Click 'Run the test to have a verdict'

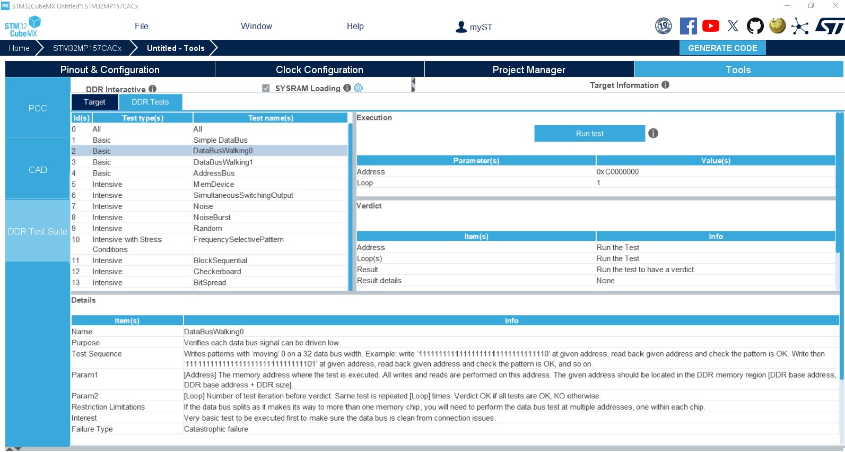click(645, 270)
